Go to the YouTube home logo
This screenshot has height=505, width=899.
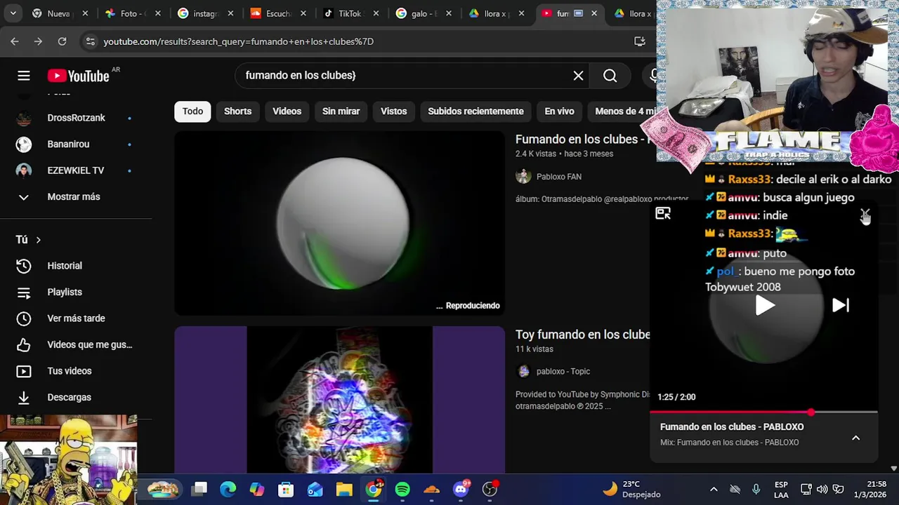(x=79, y=76)
